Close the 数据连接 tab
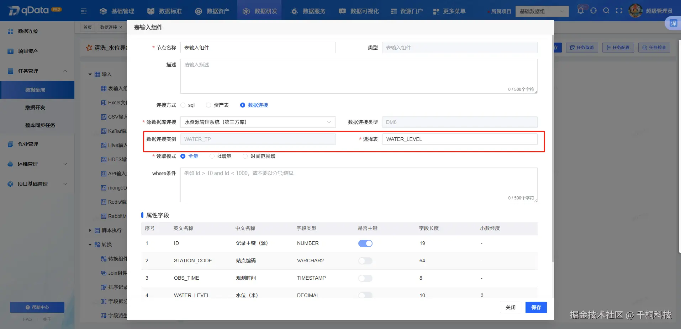This screenshot has height=329, width=681. click(121, 27)
